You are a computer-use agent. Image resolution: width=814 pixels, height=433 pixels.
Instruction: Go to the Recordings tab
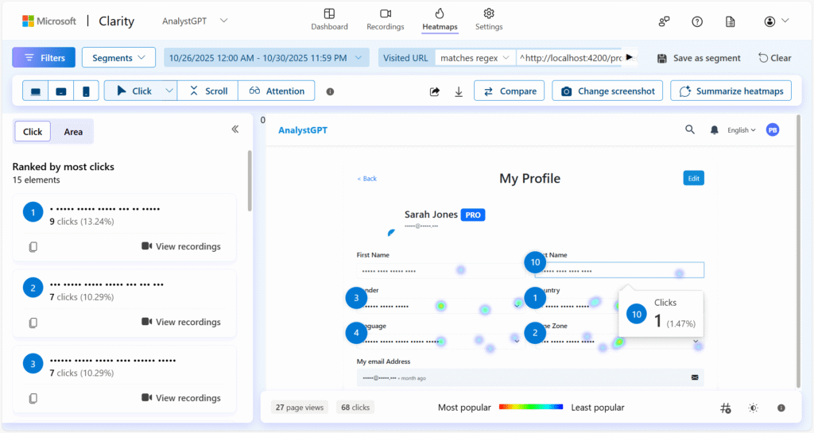point(385,20)
